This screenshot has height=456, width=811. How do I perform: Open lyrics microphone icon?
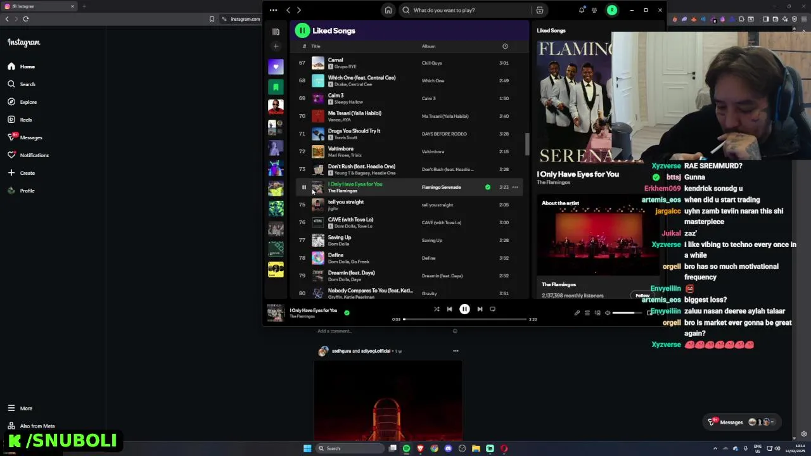pos(577,313)
